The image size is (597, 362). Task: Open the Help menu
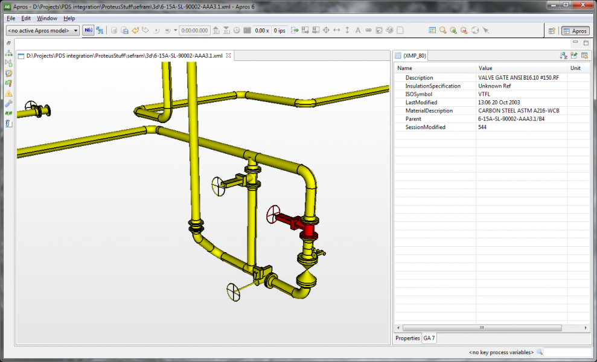pyautogui.click(x=69, y=18)
